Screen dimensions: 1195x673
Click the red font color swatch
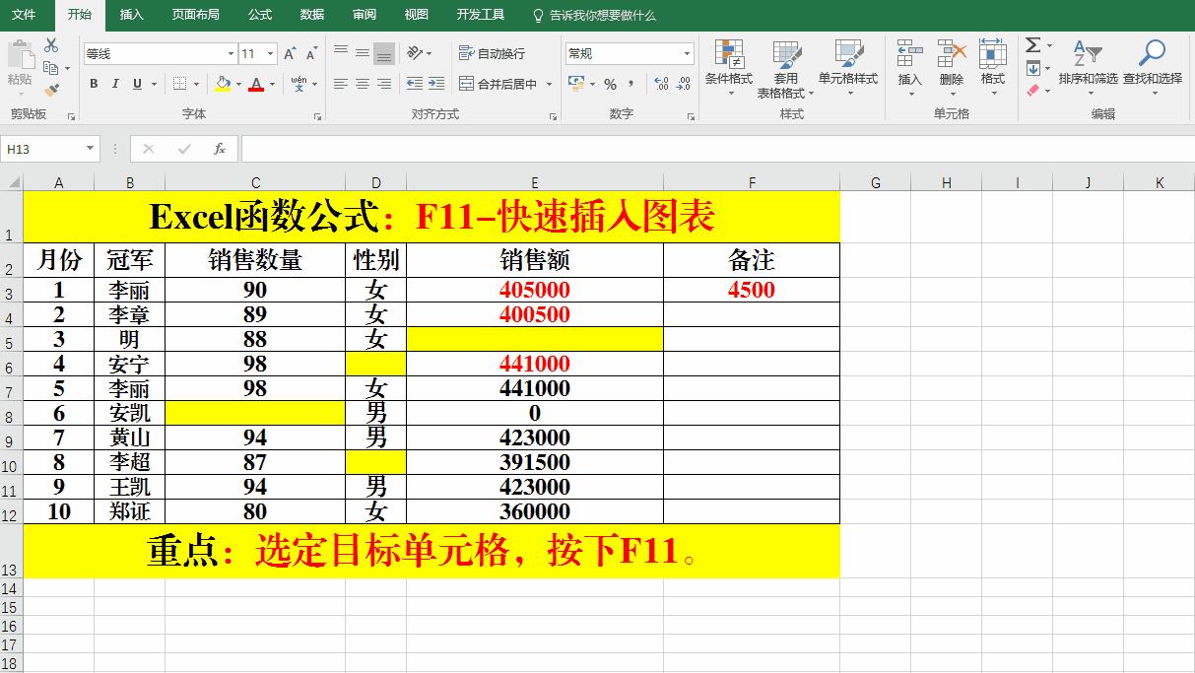coord(254,90)
